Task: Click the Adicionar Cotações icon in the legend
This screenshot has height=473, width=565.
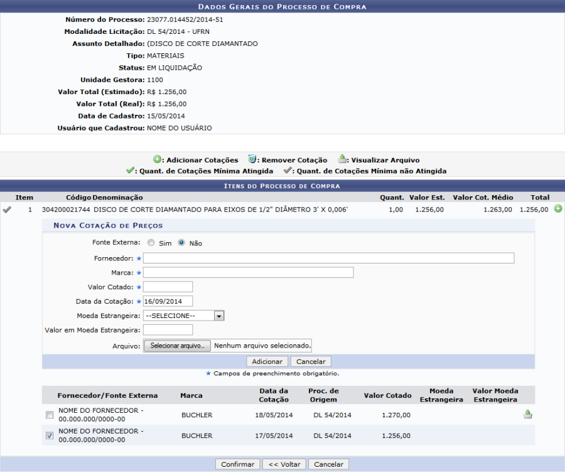Action: pyautogui.click(x=158, y=160)
